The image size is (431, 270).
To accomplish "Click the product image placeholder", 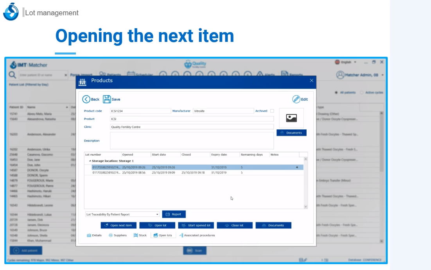I will 291,118.
